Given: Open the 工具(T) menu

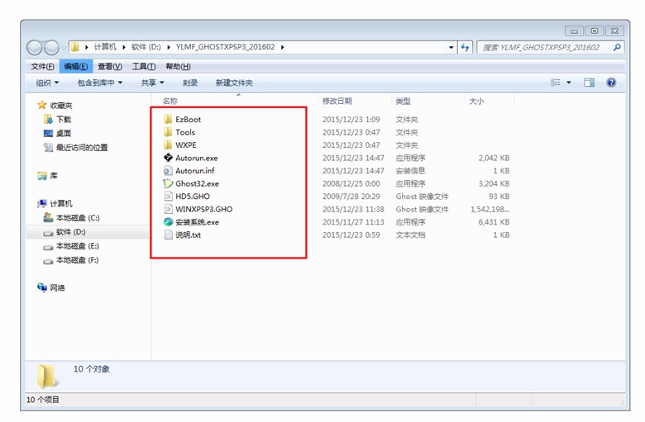Looking at the screenshot, I should coord(144,66).
